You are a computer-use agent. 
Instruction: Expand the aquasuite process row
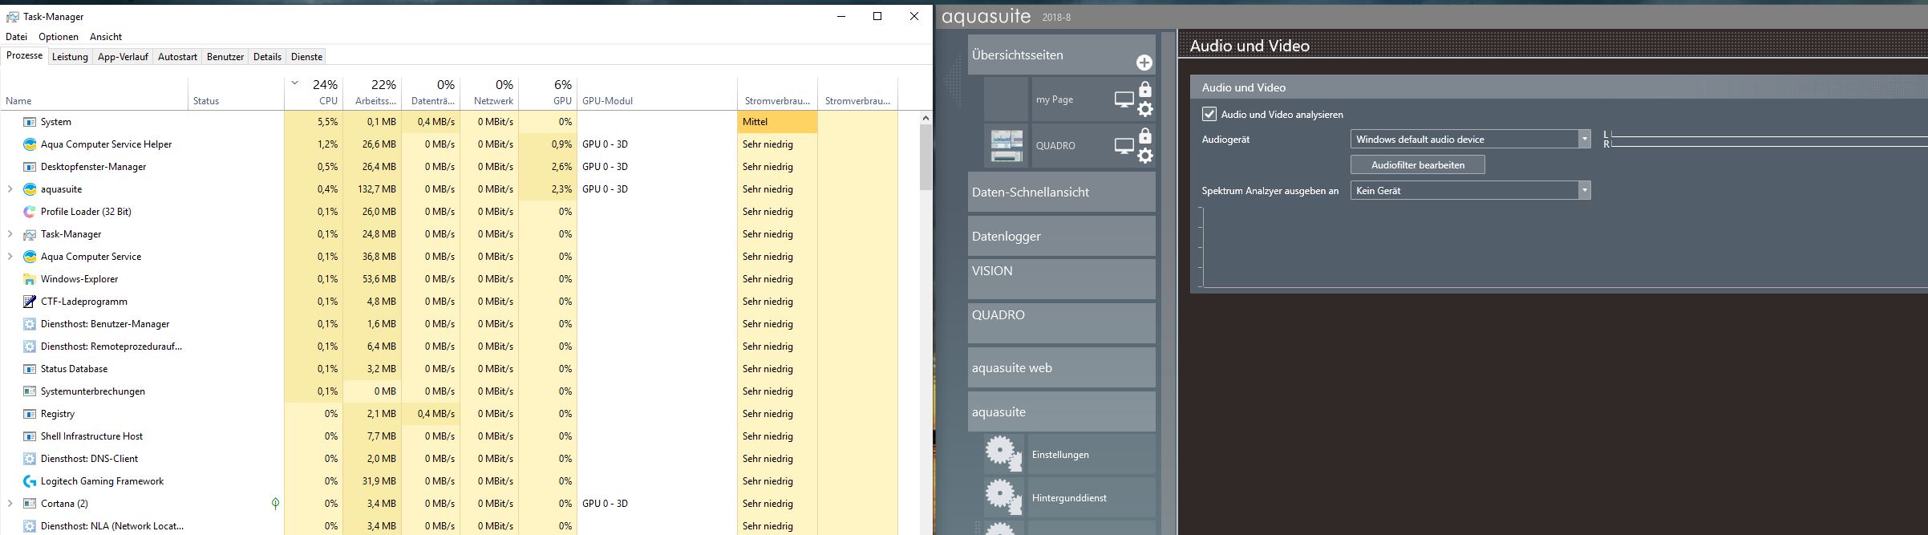10,189
